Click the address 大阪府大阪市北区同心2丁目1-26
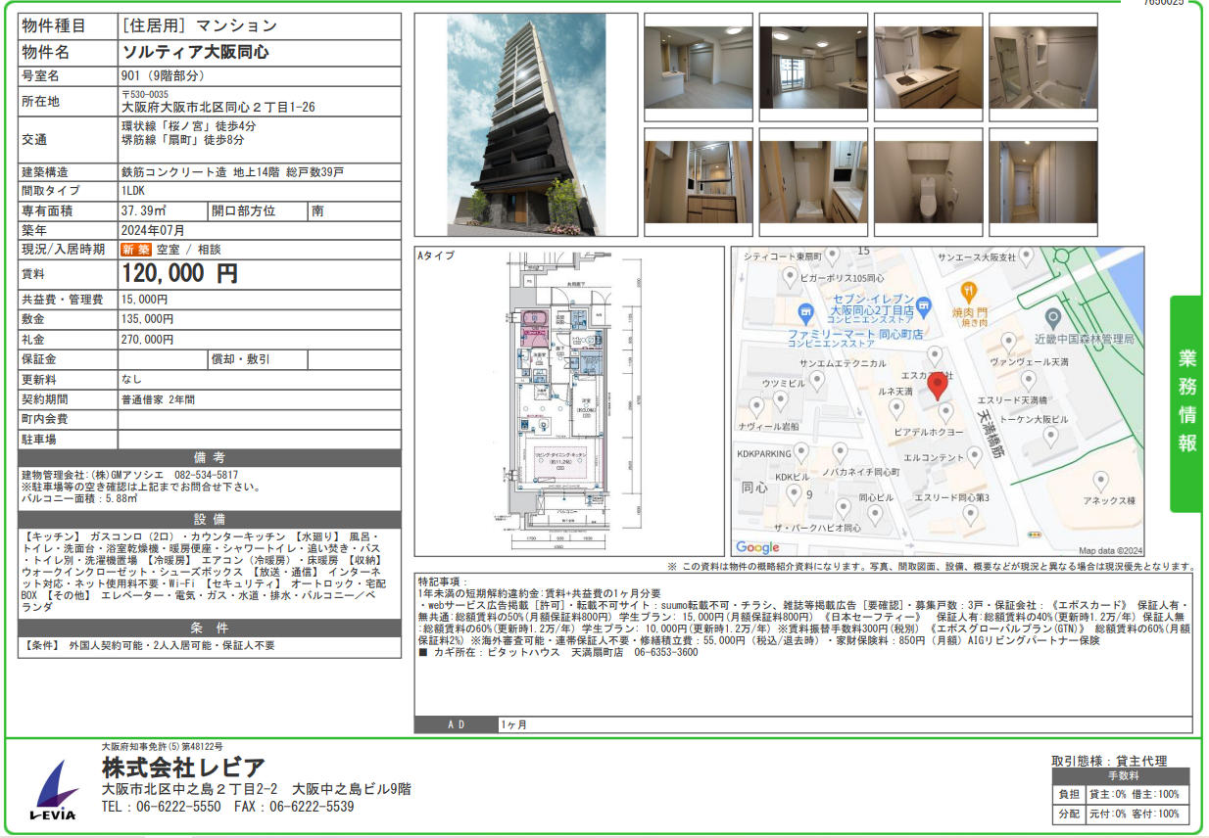This screenshot has height=838, width=1209. [218, 107]
